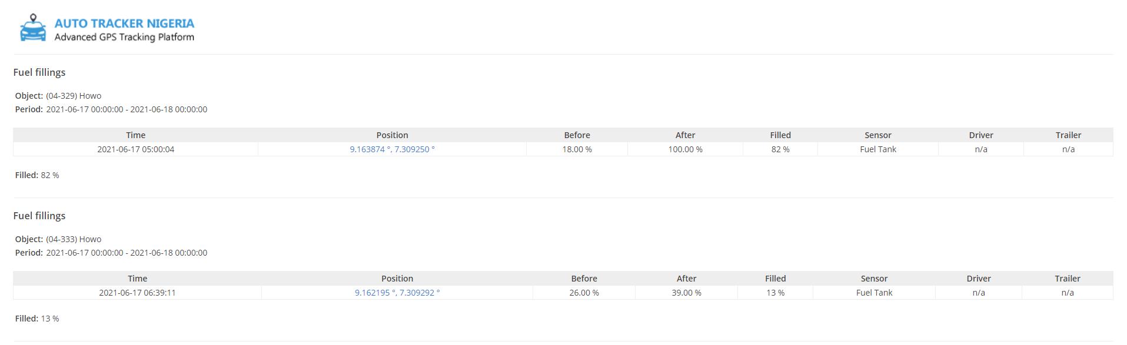Click the 18.00 % Before value
Viewport: 1127px width, 345px height.
point(577,149)
